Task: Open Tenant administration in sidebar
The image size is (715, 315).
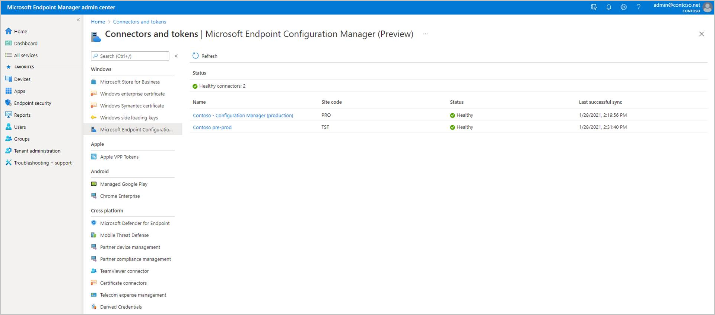Action: (x=37, y=151)
